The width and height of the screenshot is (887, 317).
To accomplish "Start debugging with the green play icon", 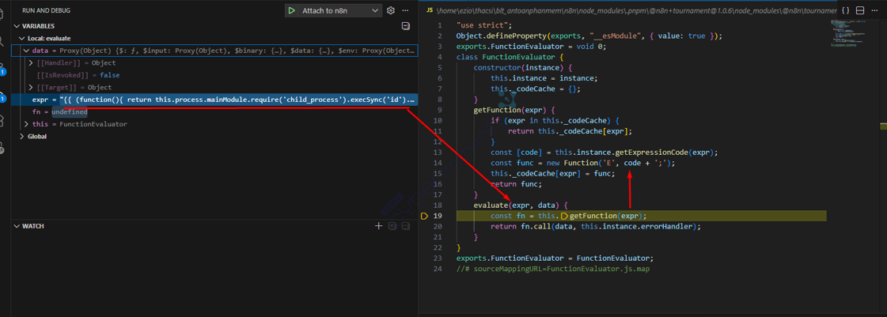I will tap(290, 11).
